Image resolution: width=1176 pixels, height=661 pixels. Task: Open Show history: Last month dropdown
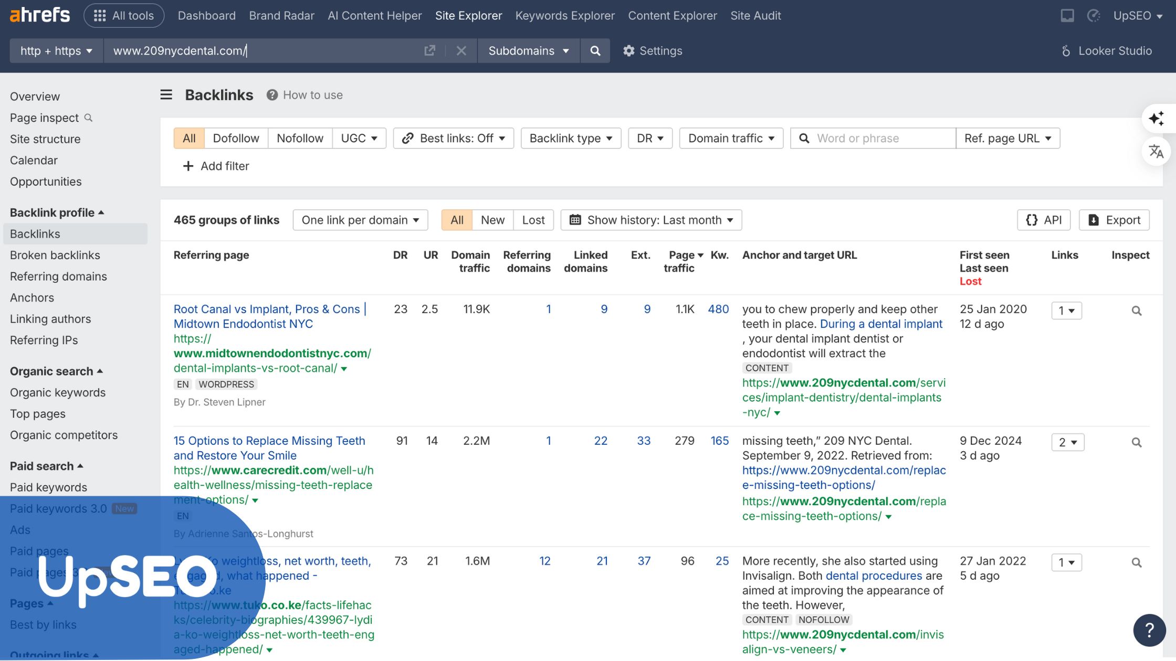tap(652, 220)
